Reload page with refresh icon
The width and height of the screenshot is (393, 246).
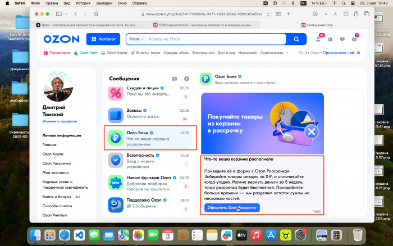pos(268,14)
